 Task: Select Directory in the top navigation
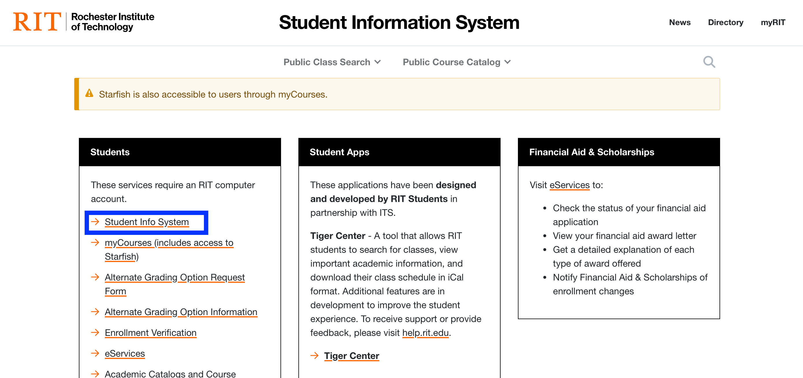726,22
